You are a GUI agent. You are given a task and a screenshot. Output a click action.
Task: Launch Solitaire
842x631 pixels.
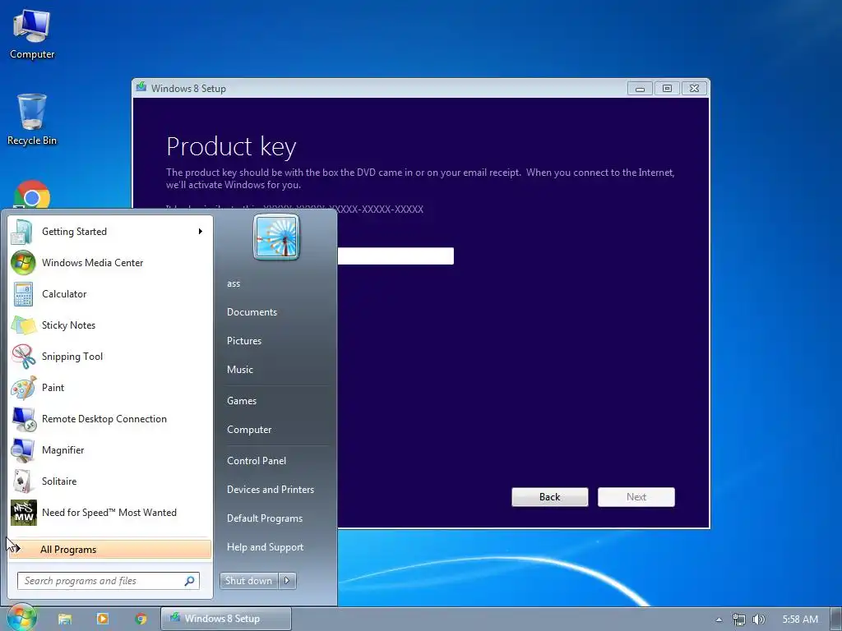(110, 481)
